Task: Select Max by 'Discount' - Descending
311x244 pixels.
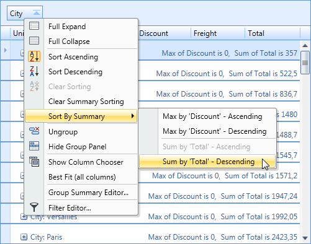Action: 215,131
